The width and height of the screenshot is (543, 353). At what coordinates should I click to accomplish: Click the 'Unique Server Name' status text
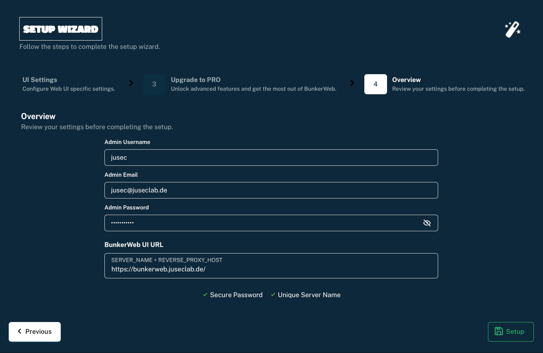tap(309, 295)
